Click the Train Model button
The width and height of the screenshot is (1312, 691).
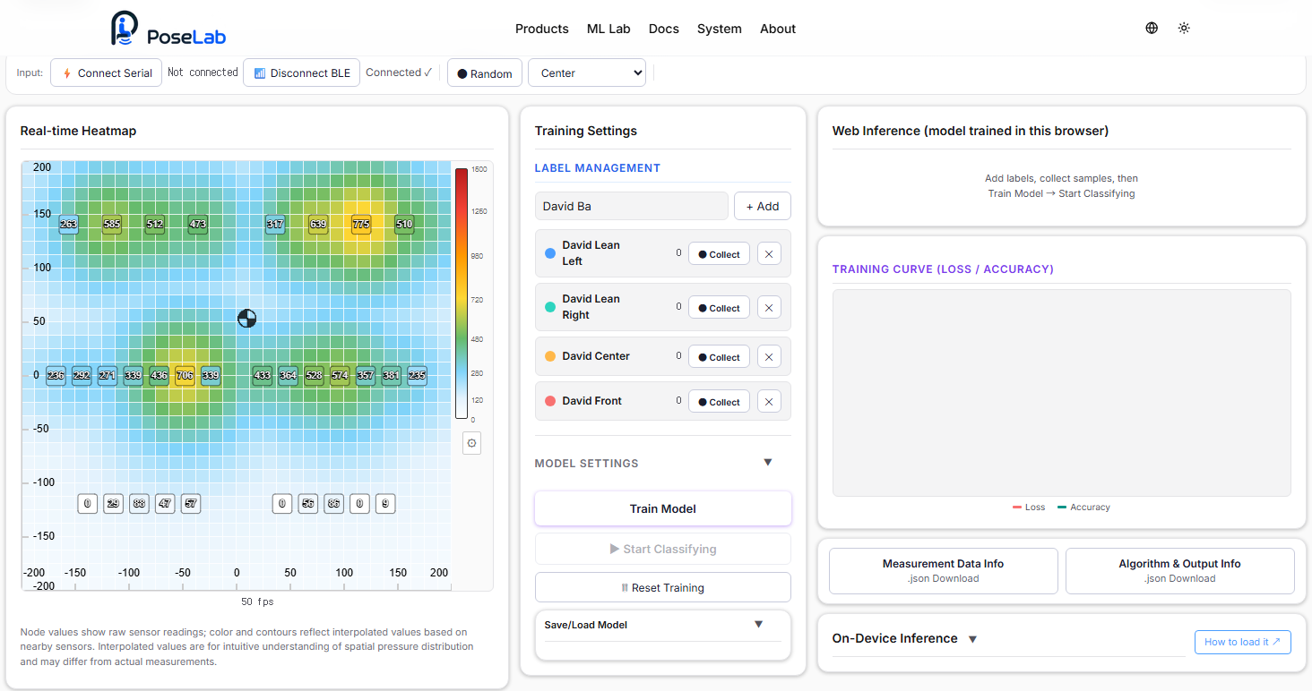pos(663,508)
